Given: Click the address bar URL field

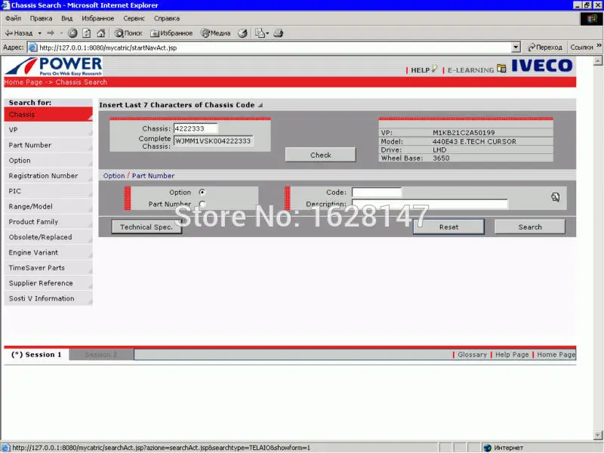Looking at the screenshot, I should point(270,48).
